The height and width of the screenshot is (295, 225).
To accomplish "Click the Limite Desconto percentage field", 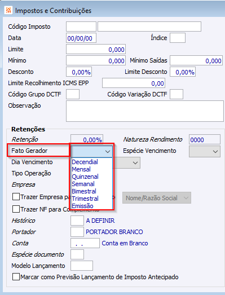I will (183, 72).
